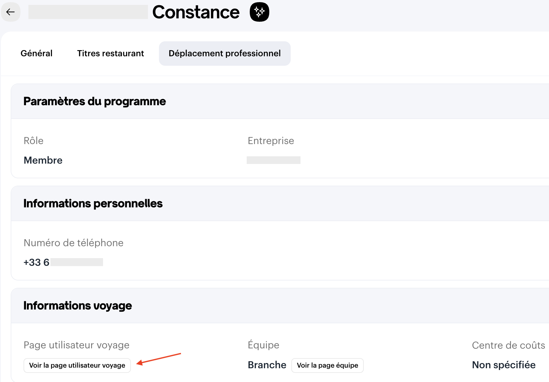Click the Rôle field label
The image size is (549, 382).
(34, 141)
